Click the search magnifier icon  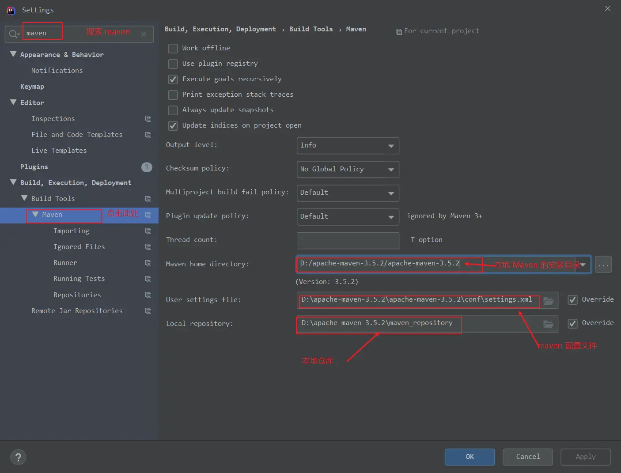click(x=14, y=34)
